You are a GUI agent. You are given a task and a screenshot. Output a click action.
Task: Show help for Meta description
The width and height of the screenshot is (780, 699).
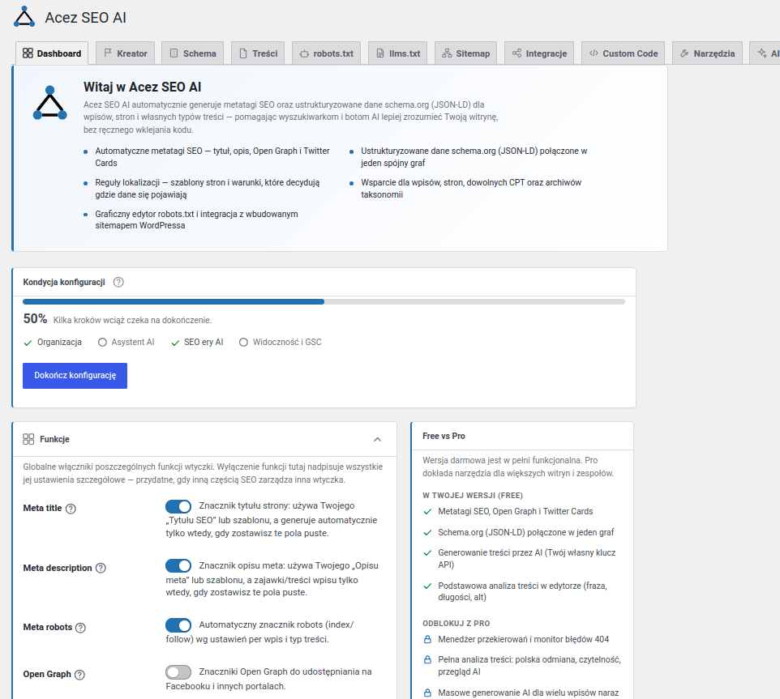pyautogui.click(x=101, y=568)
